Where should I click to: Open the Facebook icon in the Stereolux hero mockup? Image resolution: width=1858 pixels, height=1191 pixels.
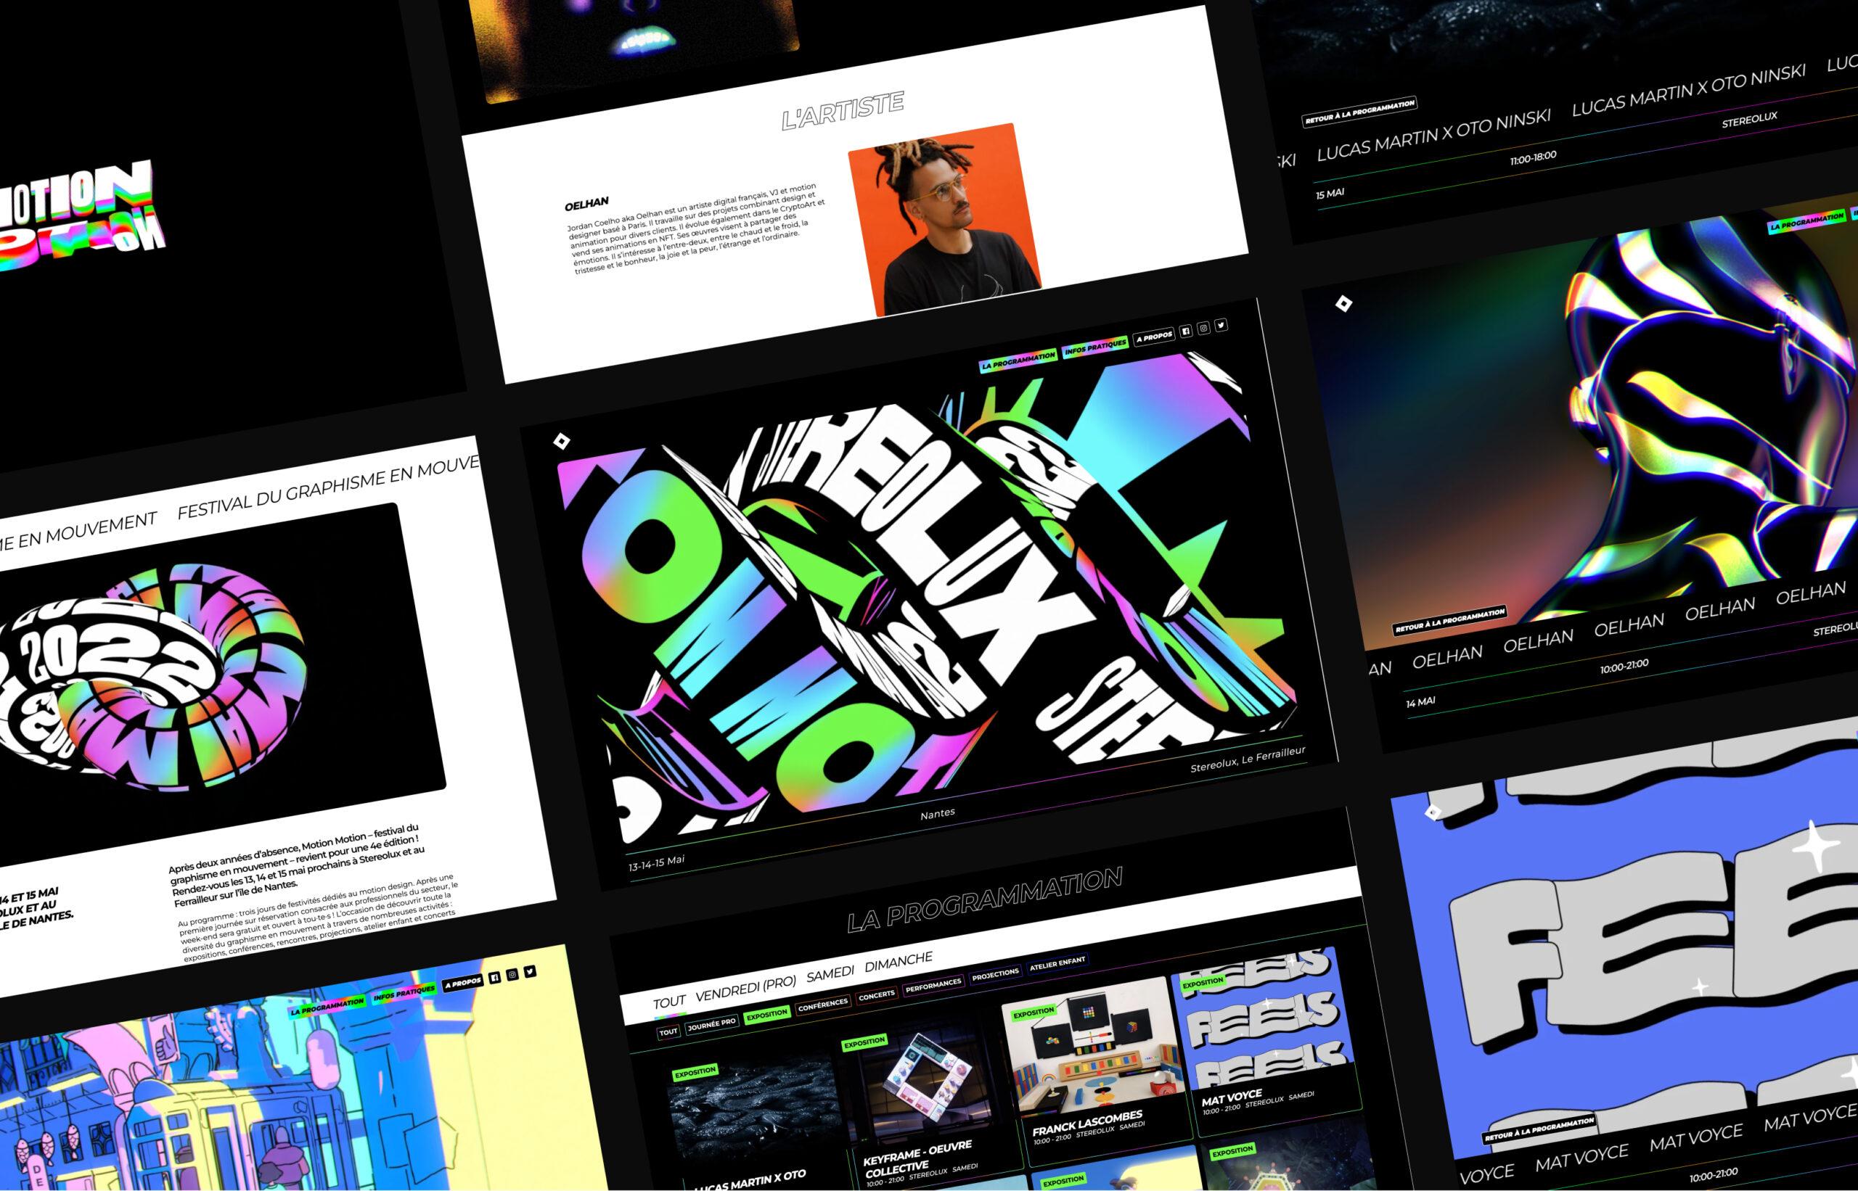(x=1185, y=331)
